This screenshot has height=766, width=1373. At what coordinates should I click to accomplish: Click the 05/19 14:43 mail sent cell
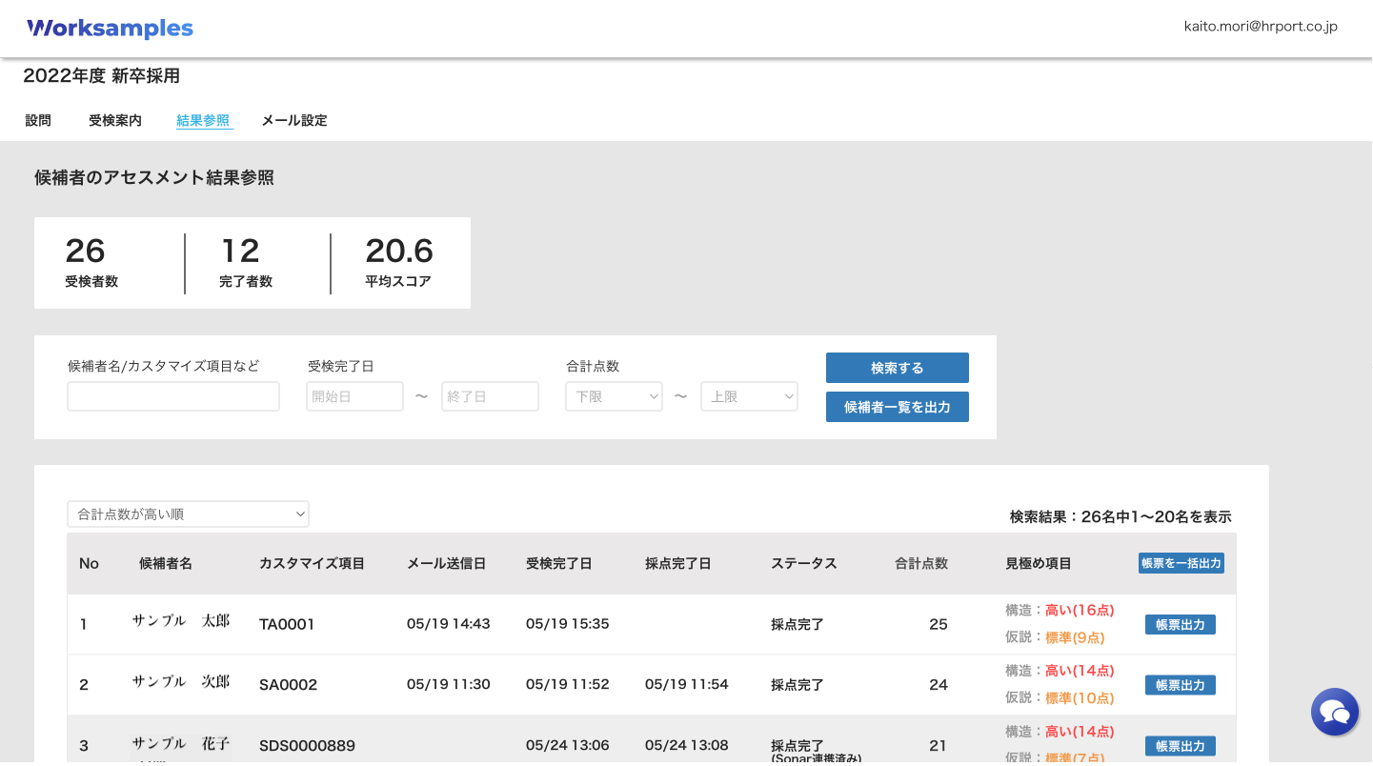click(449, 624)
